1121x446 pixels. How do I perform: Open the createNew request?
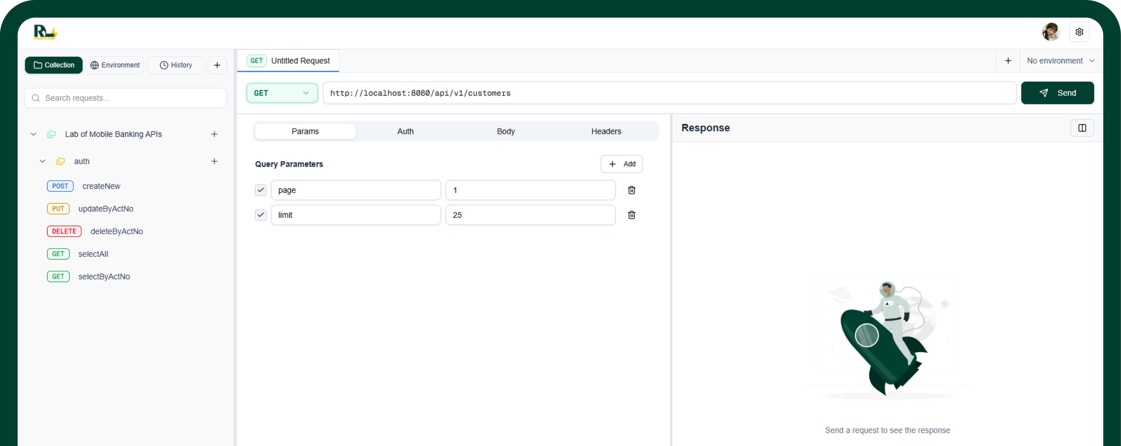pyautogui.click(x=101, y=186)
